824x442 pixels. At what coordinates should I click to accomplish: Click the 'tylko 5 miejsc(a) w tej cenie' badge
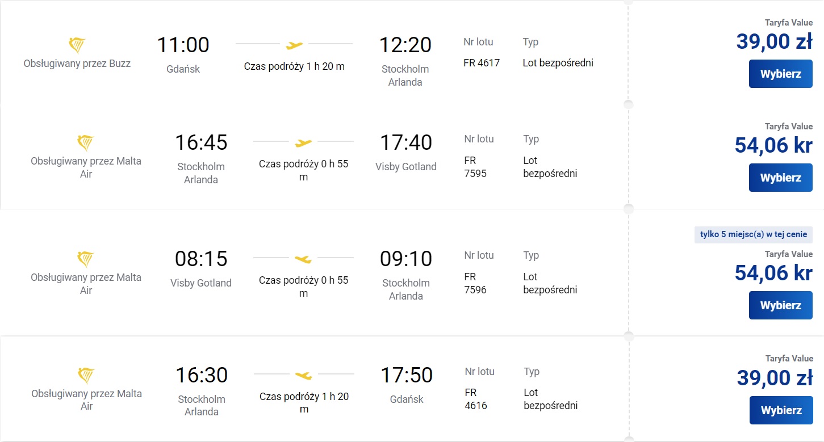click(753, 235)
